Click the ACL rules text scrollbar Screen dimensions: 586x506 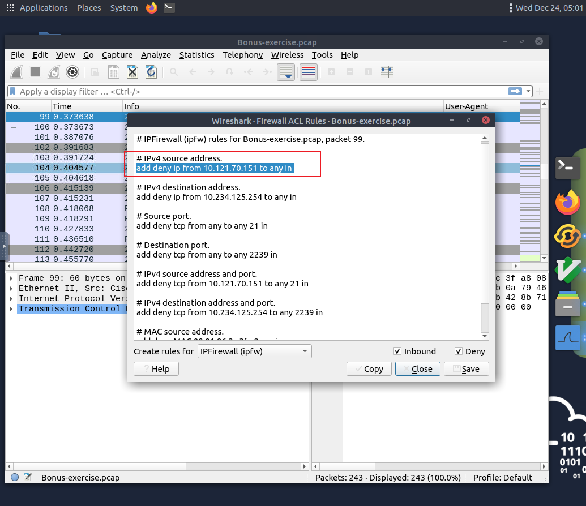pos(485,237)
